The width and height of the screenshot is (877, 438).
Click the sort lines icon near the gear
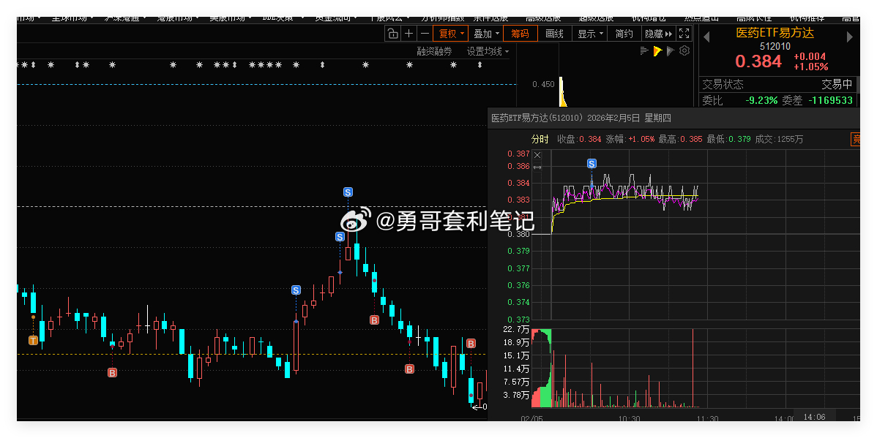pos(644,50)
